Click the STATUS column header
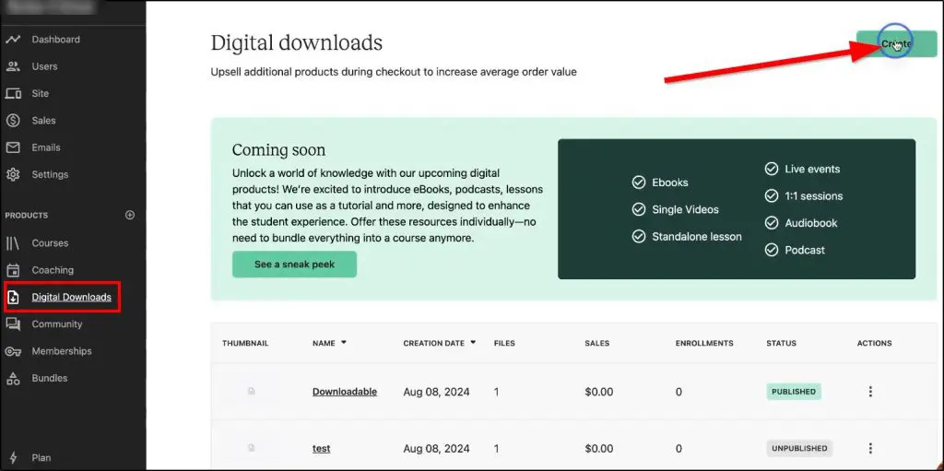 (782, 343)
